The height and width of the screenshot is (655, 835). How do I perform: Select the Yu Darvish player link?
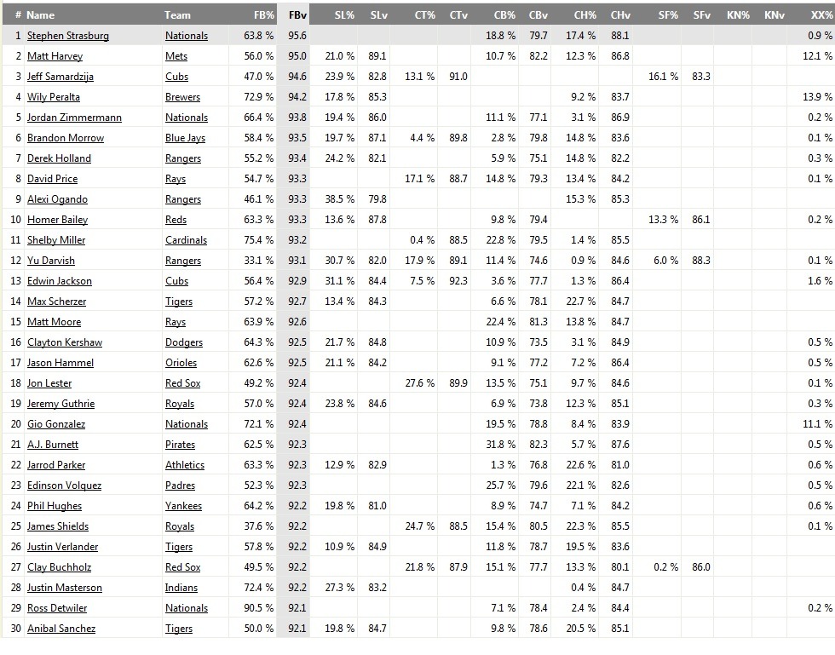(x=51, y=261)
